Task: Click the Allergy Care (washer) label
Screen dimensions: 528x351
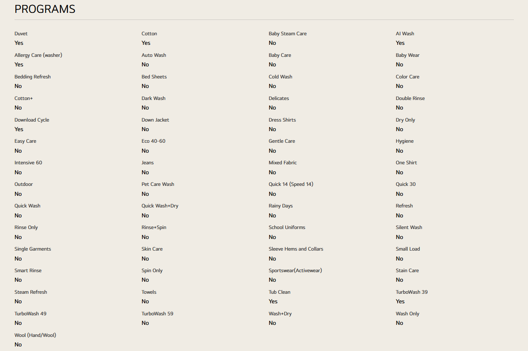Action: (38, 55)
